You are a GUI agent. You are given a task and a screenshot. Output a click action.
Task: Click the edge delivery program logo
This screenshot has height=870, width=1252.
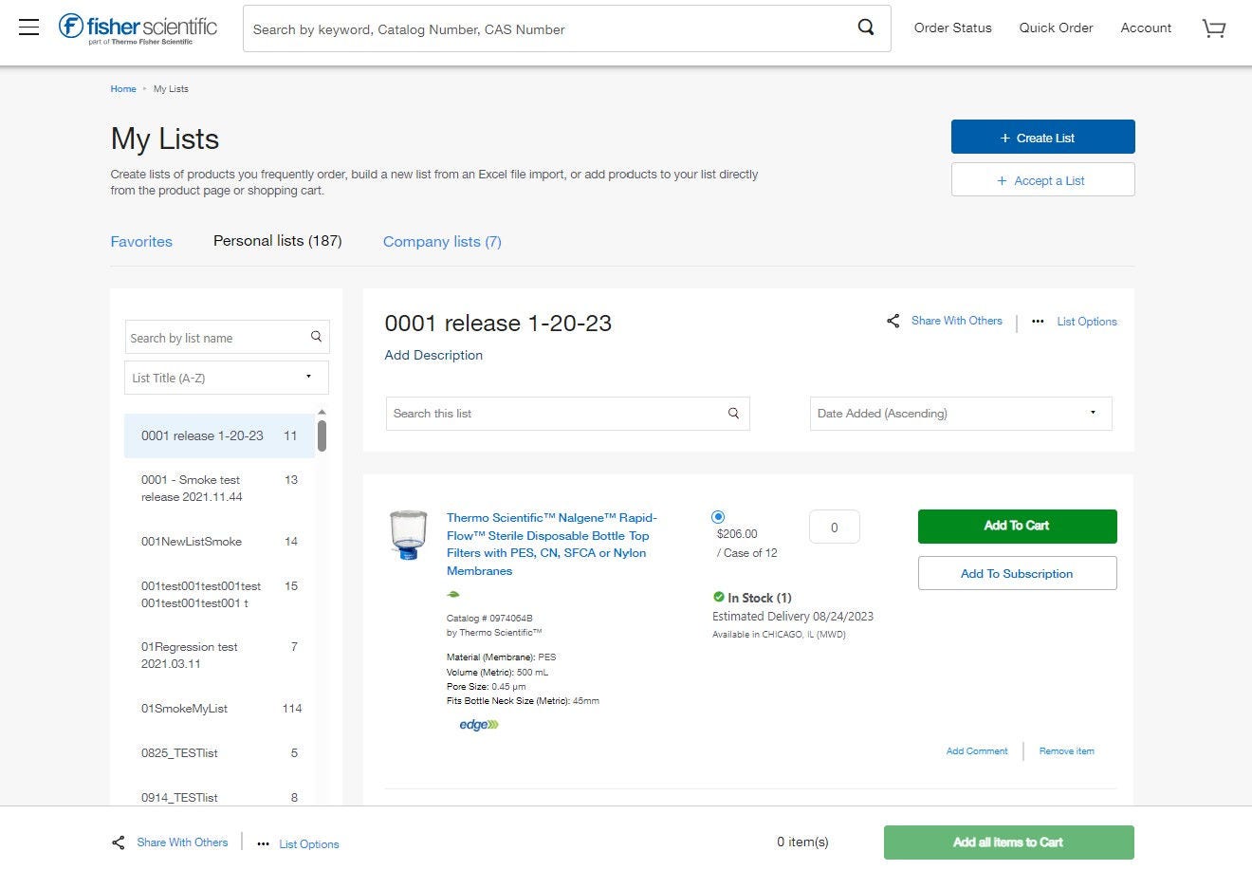tap(478, 724)
